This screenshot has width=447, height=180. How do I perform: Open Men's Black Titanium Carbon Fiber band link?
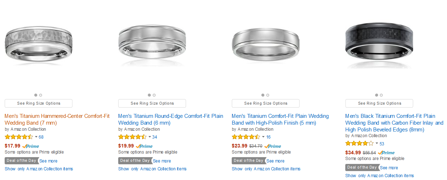click(394, 123)
